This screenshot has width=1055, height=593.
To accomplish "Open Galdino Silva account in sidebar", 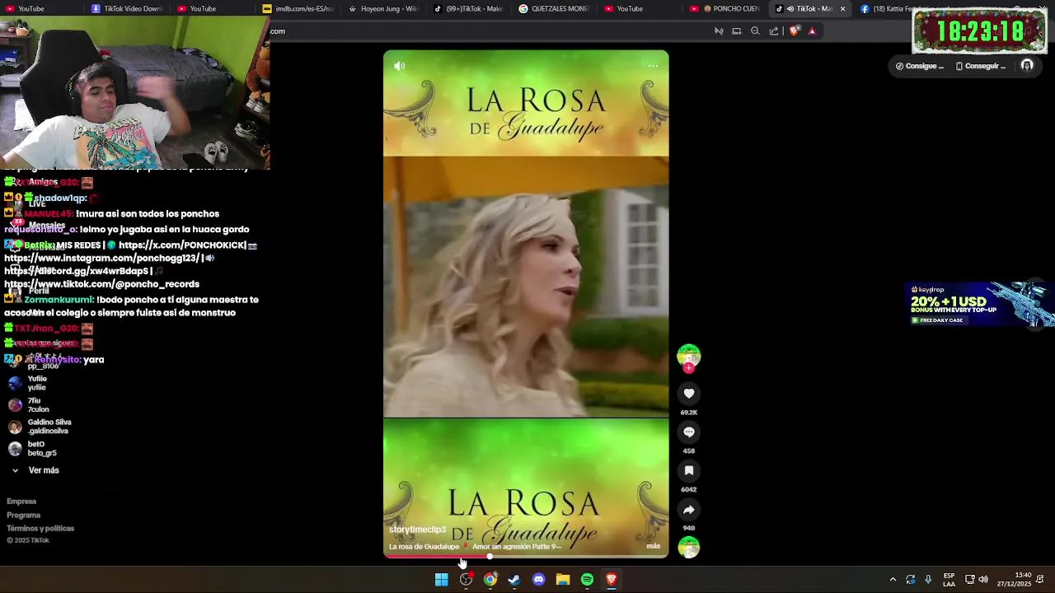I will tap(40, 427).
